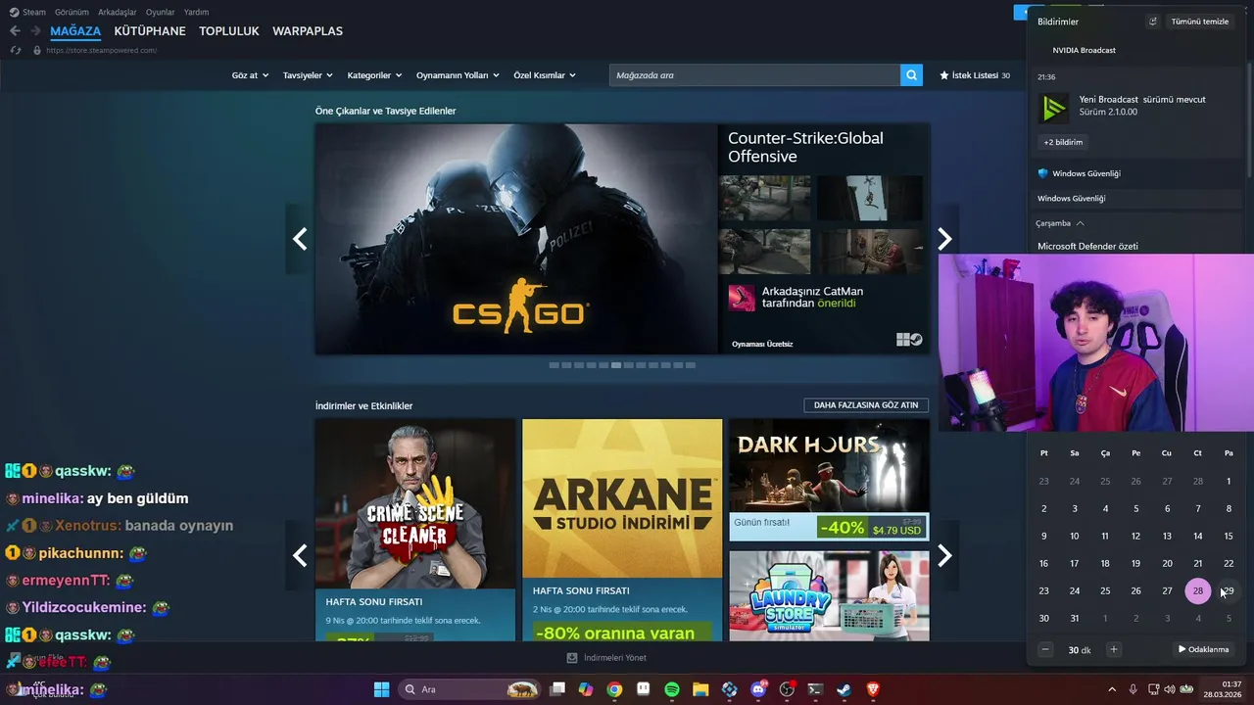
Task: Expand the Tavsiyeler dropdown
Action: (x=308, y=75)
